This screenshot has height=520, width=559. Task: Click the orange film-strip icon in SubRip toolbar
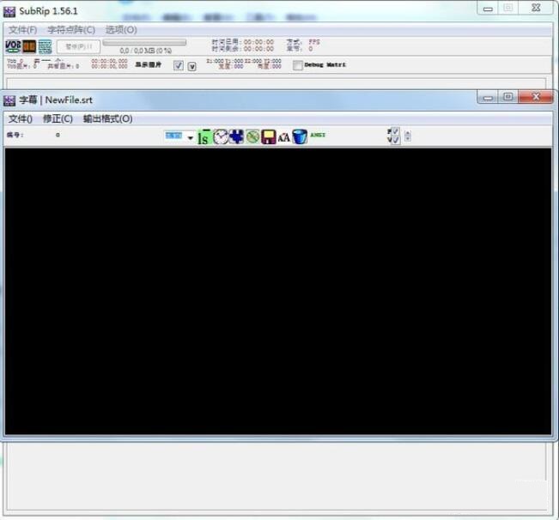point(29,46)
